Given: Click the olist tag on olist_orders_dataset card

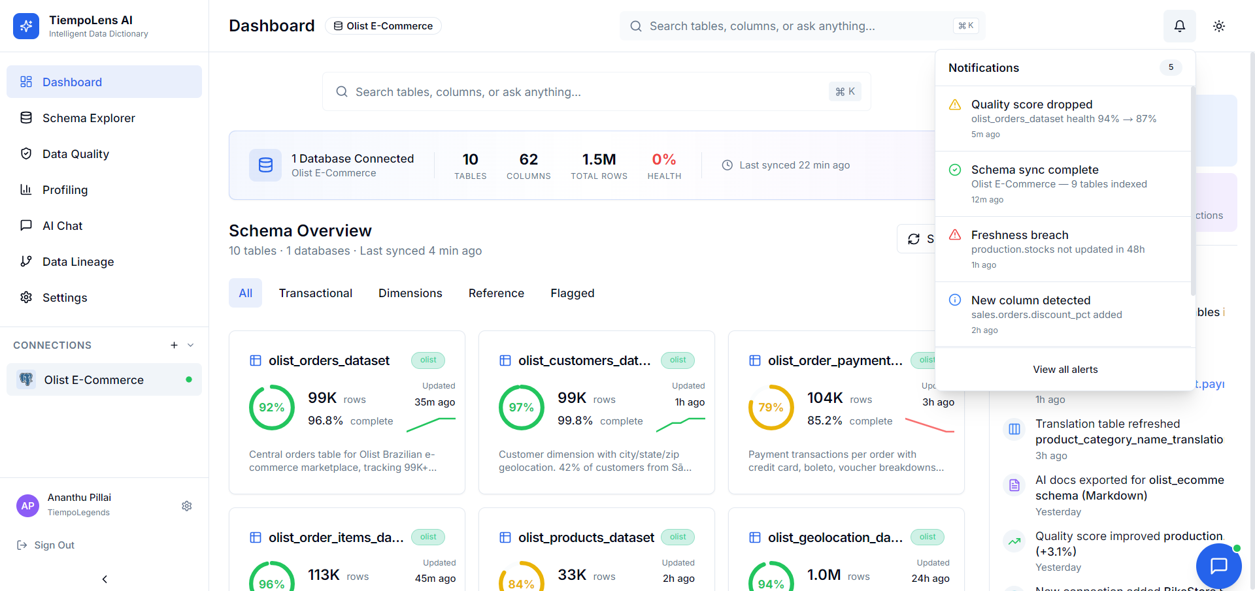Looking at the screenshot, I should tap(428, 360).
